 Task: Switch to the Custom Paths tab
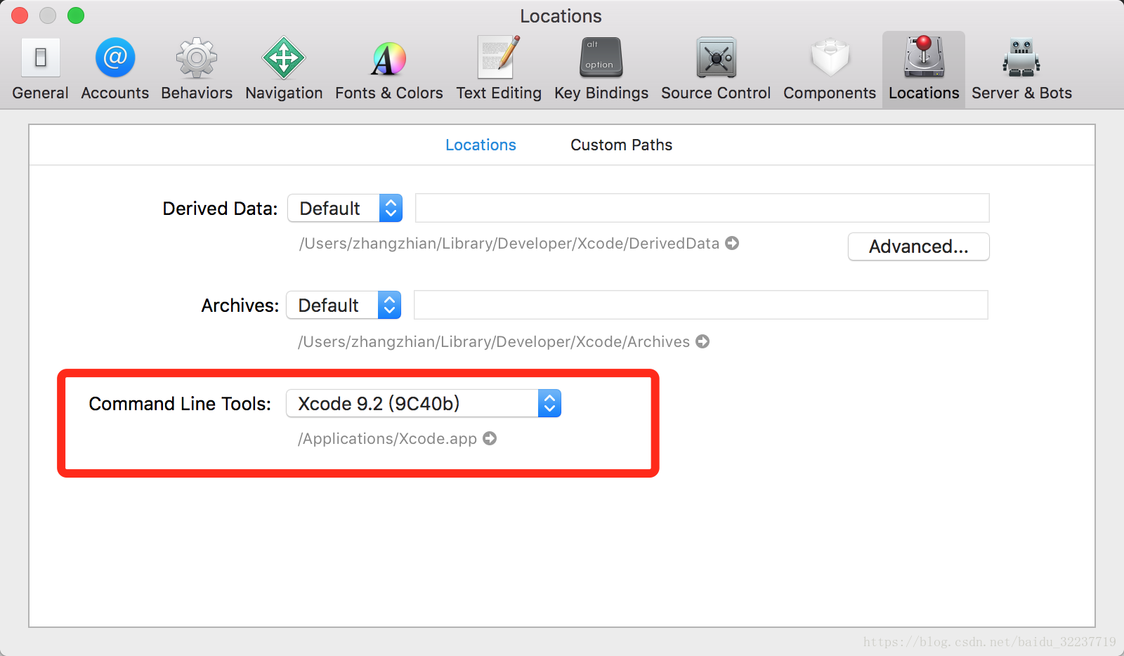point(621,145)
